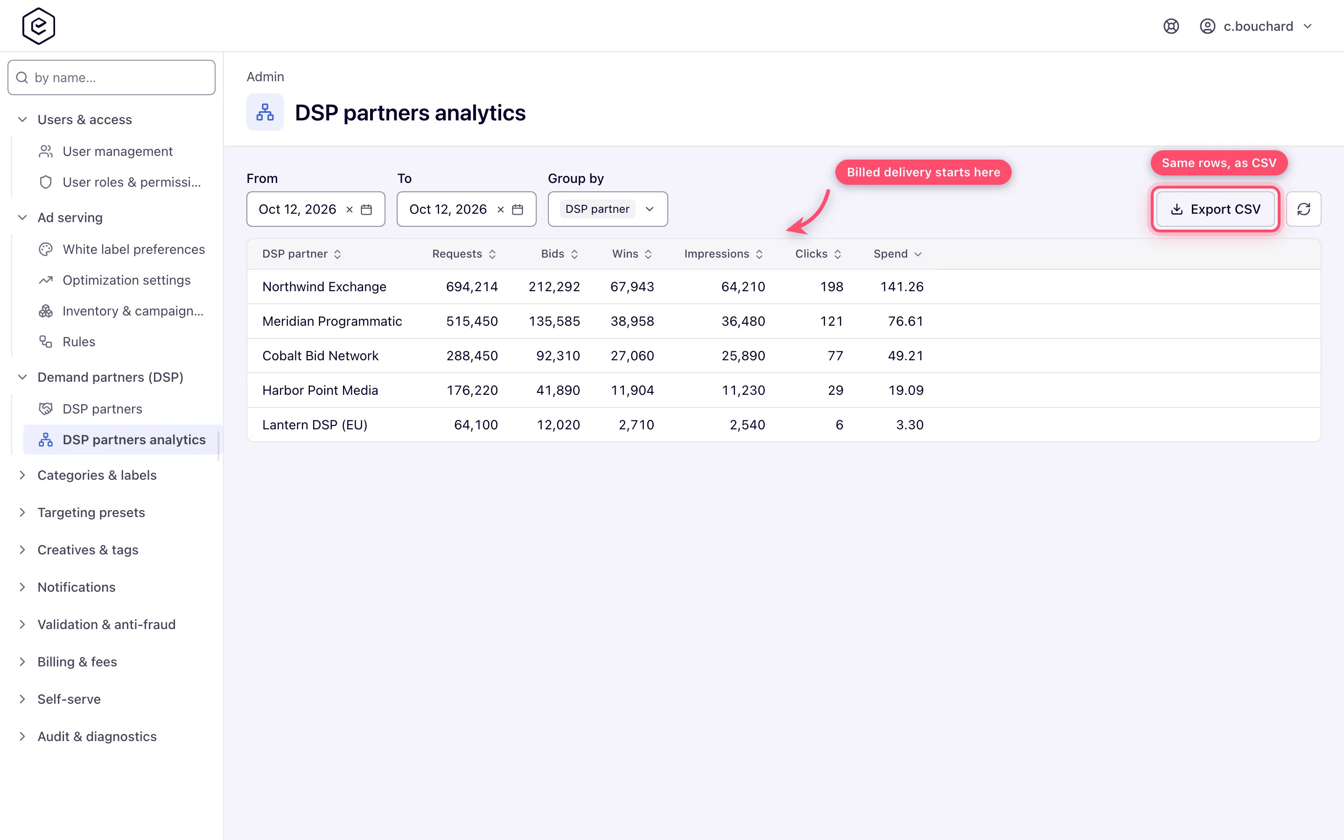Expand the Categories & labels section
Screen dimensions: 1344x840
pos(23,475)
